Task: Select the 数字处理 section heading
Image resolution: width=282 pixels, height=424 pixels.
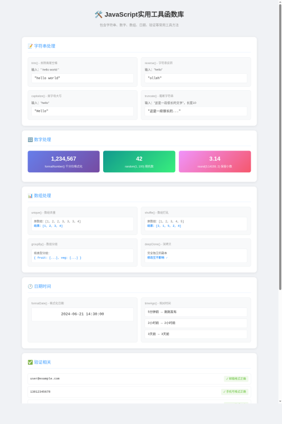Action: tap(42, 140)
